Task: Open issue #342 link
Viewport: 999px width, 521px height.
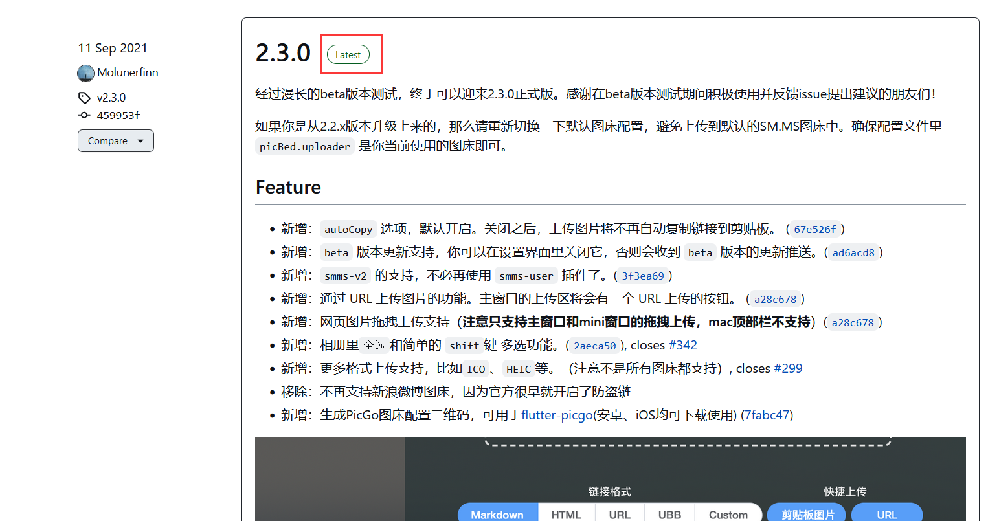Action: 683,346
